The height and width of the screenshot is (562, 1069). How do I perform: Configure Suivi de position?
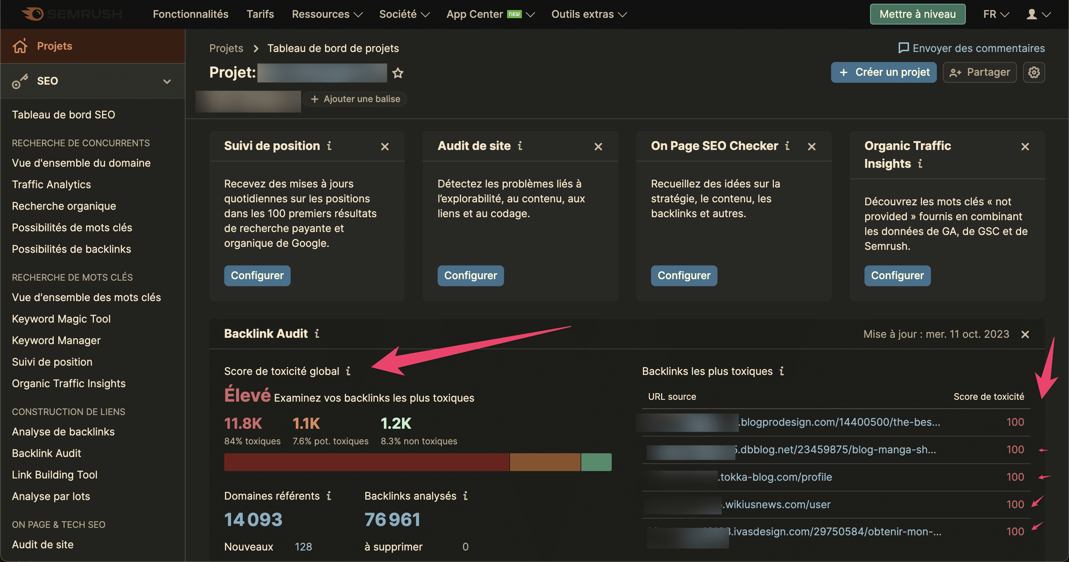[x=257, y=275]
